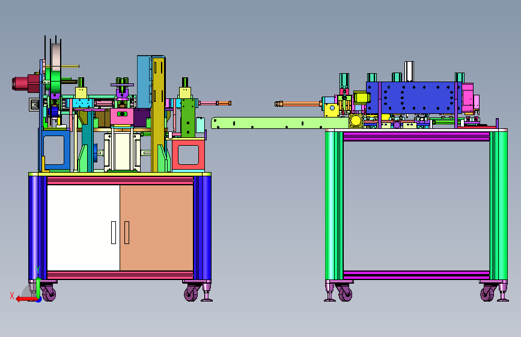521x337 pixels.
Task: Select the magenta top crossbar of right frame
Action: tap(416, 136)
